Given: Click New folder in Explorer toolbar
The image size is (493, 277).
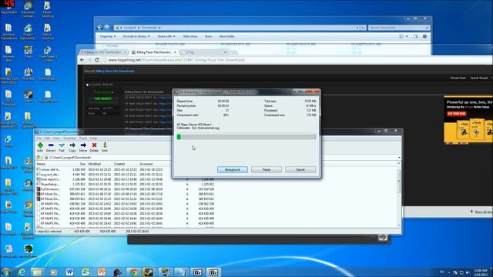Looking at the screenshot, I should (226, 36).
